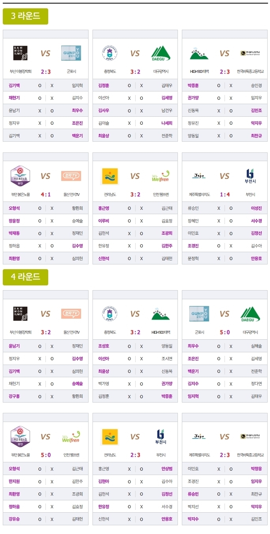Click the 4 : 1 match score

click(46, 194)
